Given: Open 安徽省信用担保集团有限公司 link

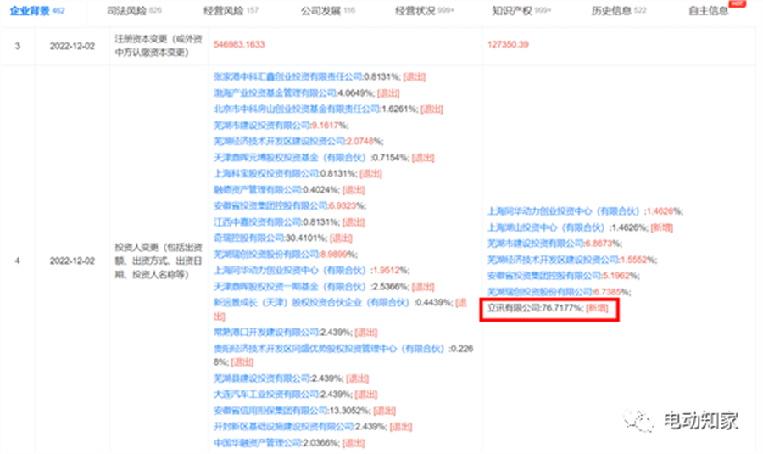Looking at the screenshot, I should click(270, 411).
